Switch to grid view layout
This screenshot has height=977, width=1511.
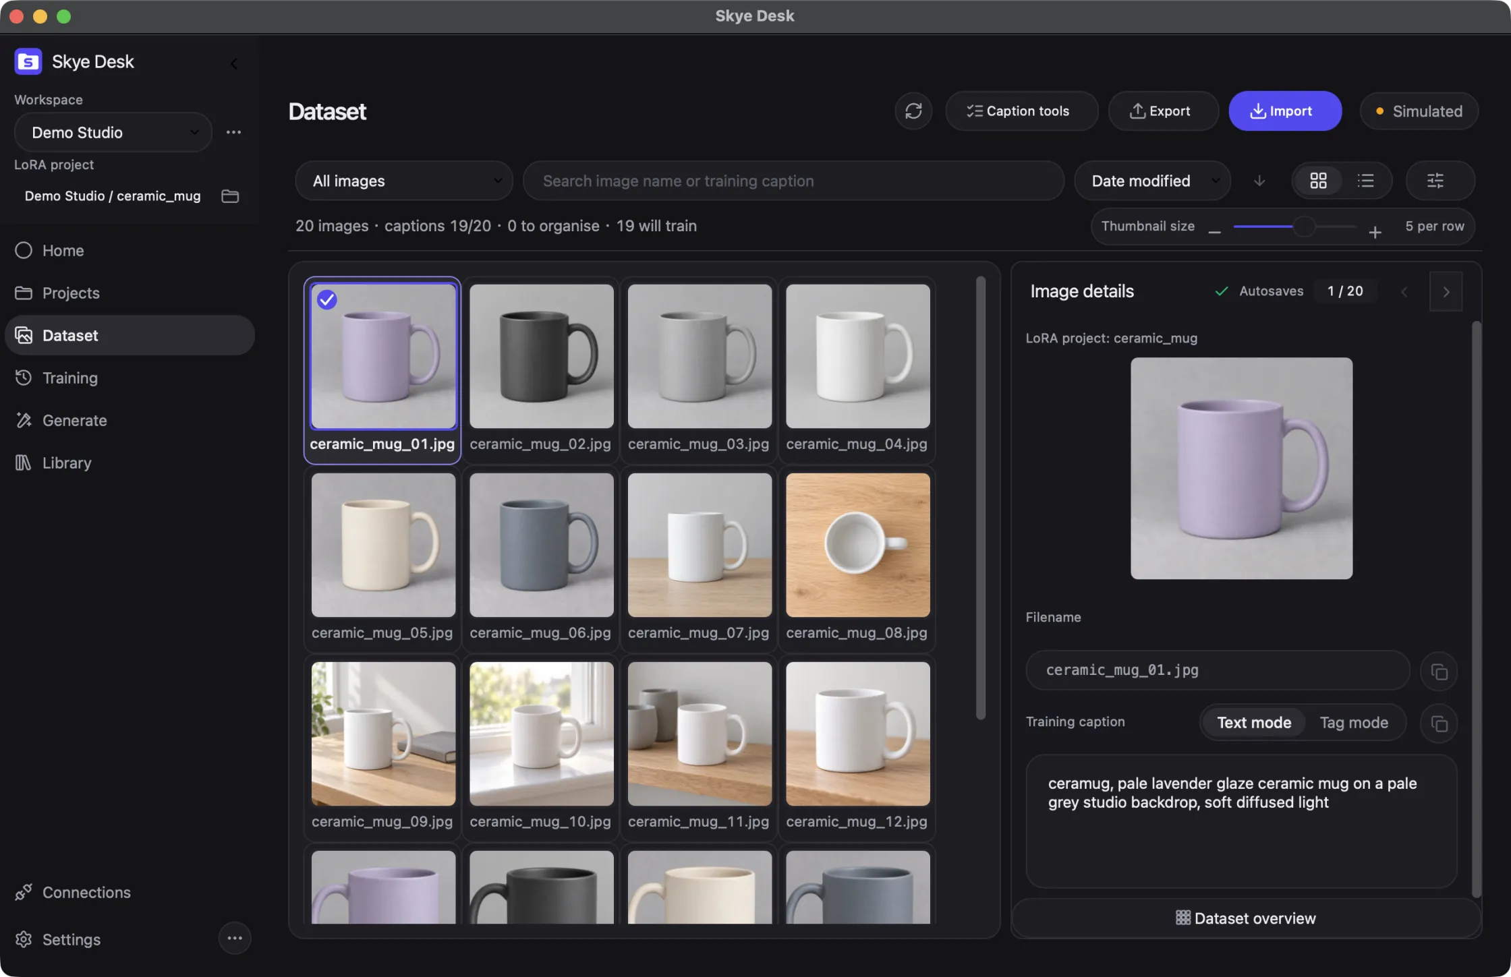coord(1318,181)
